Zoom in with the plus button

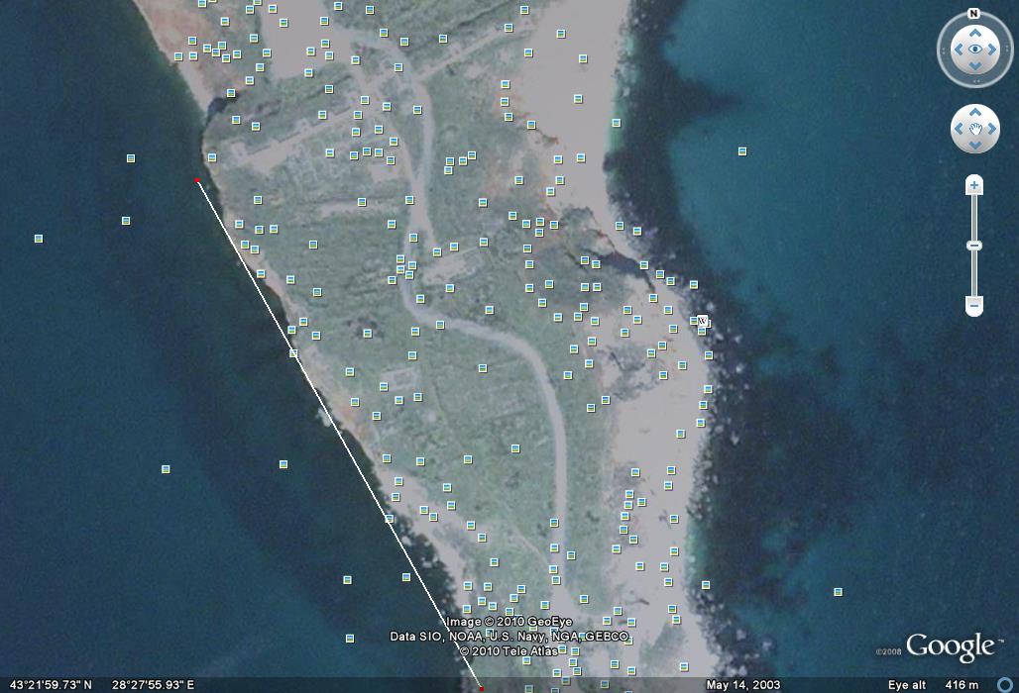coord(974,185)
